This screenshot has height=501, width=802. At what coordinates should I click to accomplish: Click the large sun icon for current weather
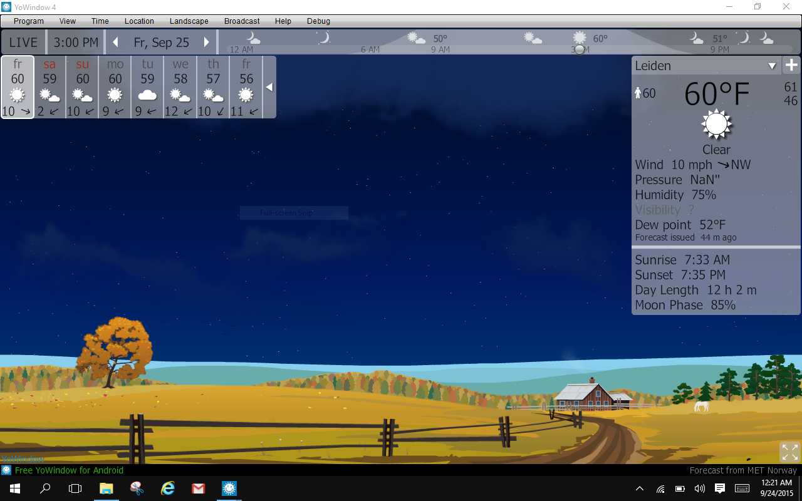coord(716,124)
